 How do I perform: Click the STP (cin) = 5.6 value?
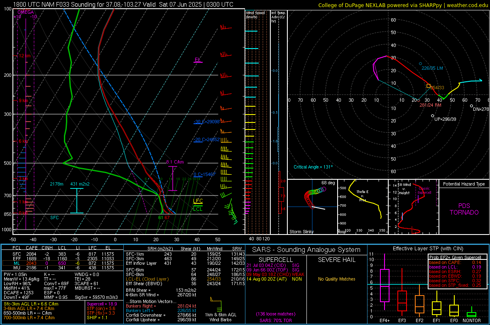click(101, 308)
